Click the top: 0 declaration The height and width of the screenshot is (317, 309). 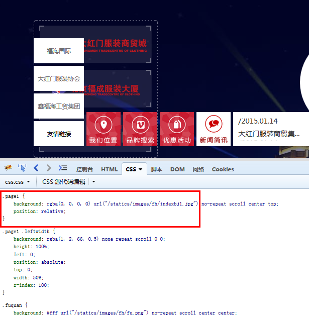23,270
